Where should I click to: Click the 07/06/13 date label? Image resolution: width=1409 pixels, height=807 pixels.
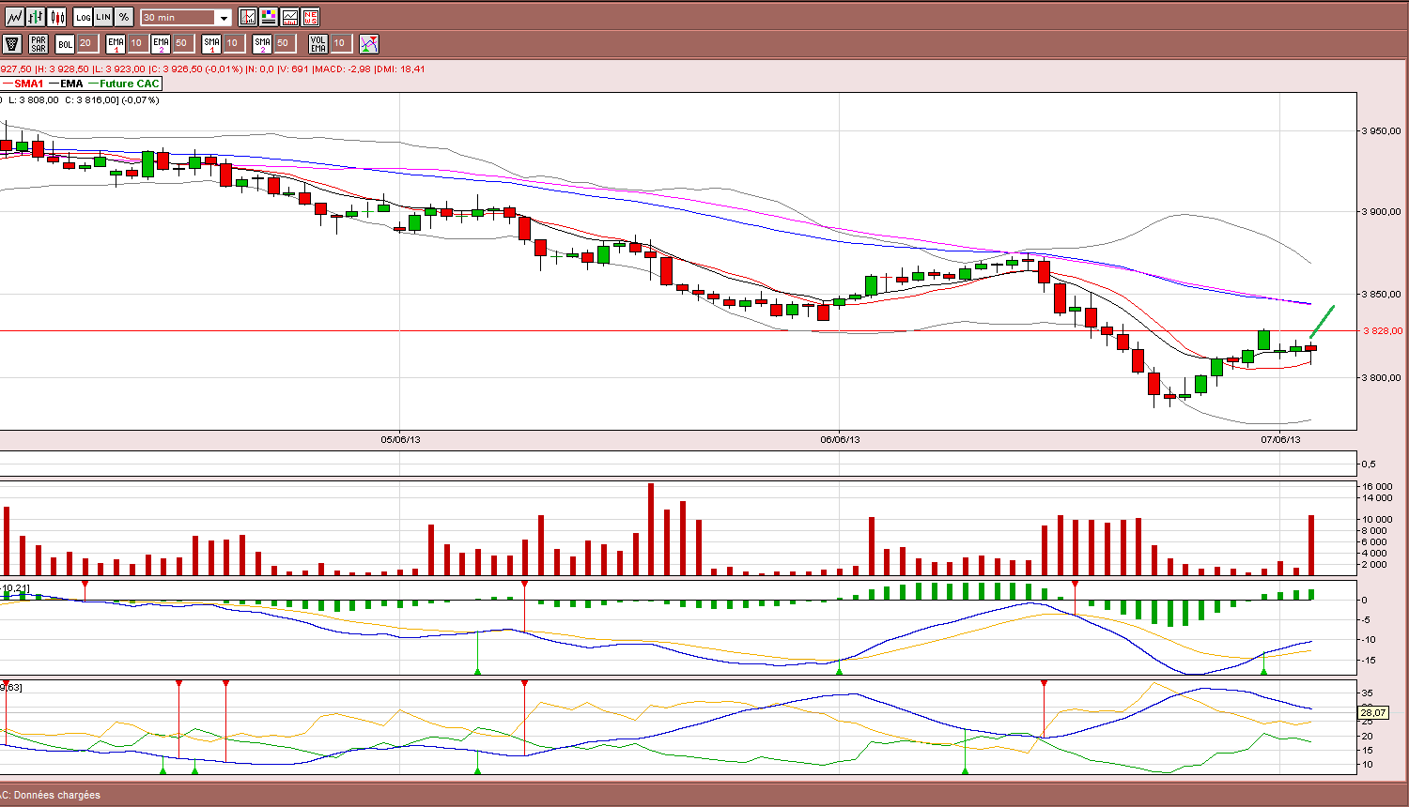(1280, 439)
